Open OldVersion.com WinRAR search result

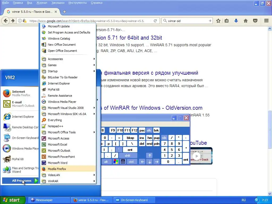point(151,108)
